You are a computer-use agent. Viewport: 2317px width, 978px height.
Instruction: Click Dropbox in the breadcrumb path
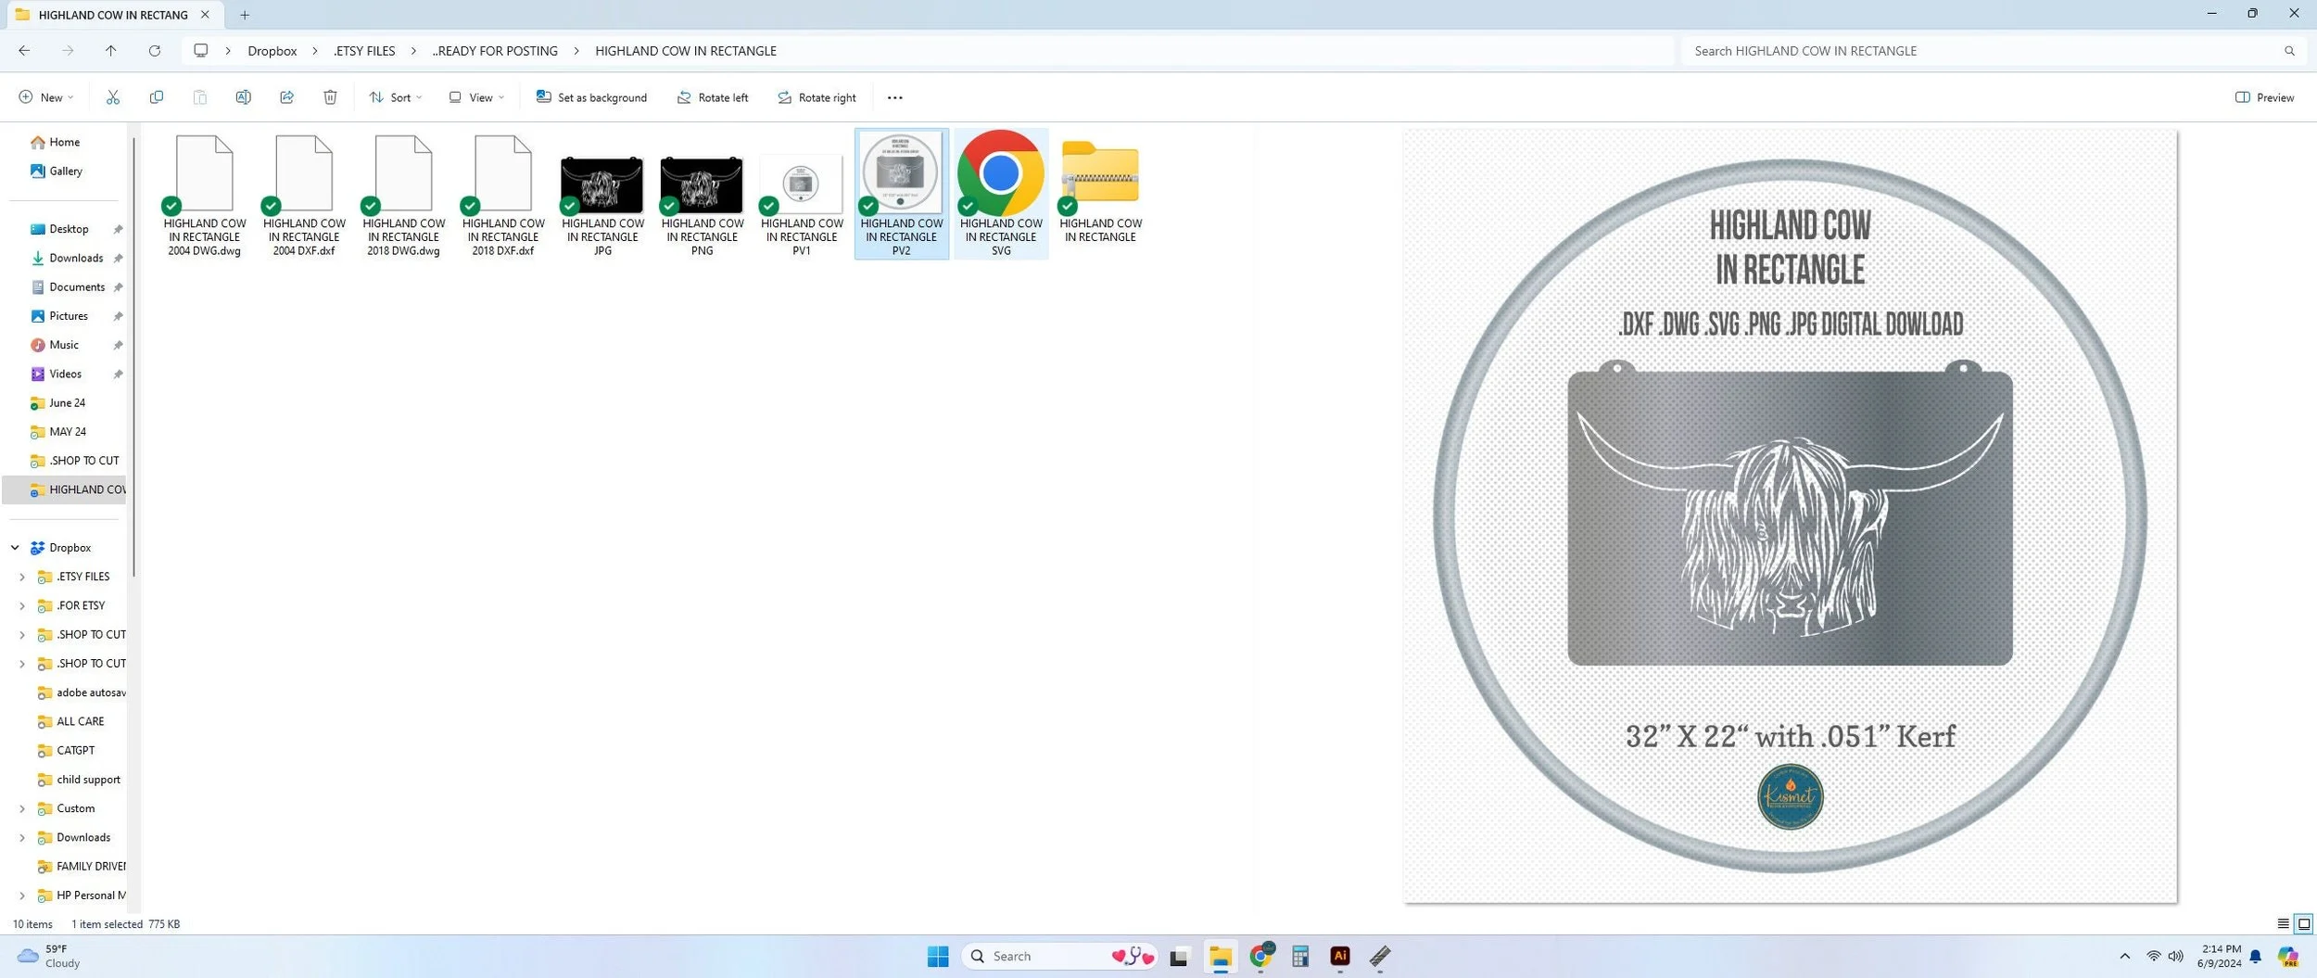[272, 51]
